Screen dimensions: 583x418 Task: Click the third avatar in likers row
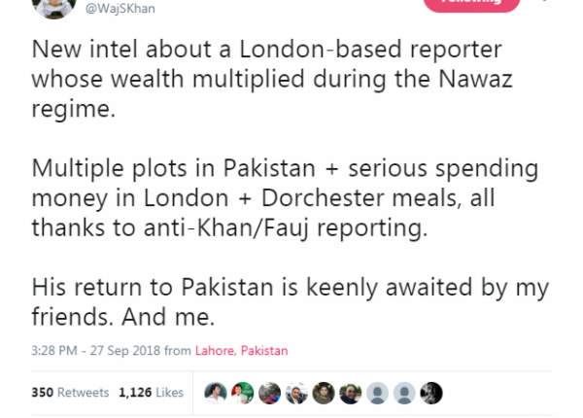coord(269,392)
